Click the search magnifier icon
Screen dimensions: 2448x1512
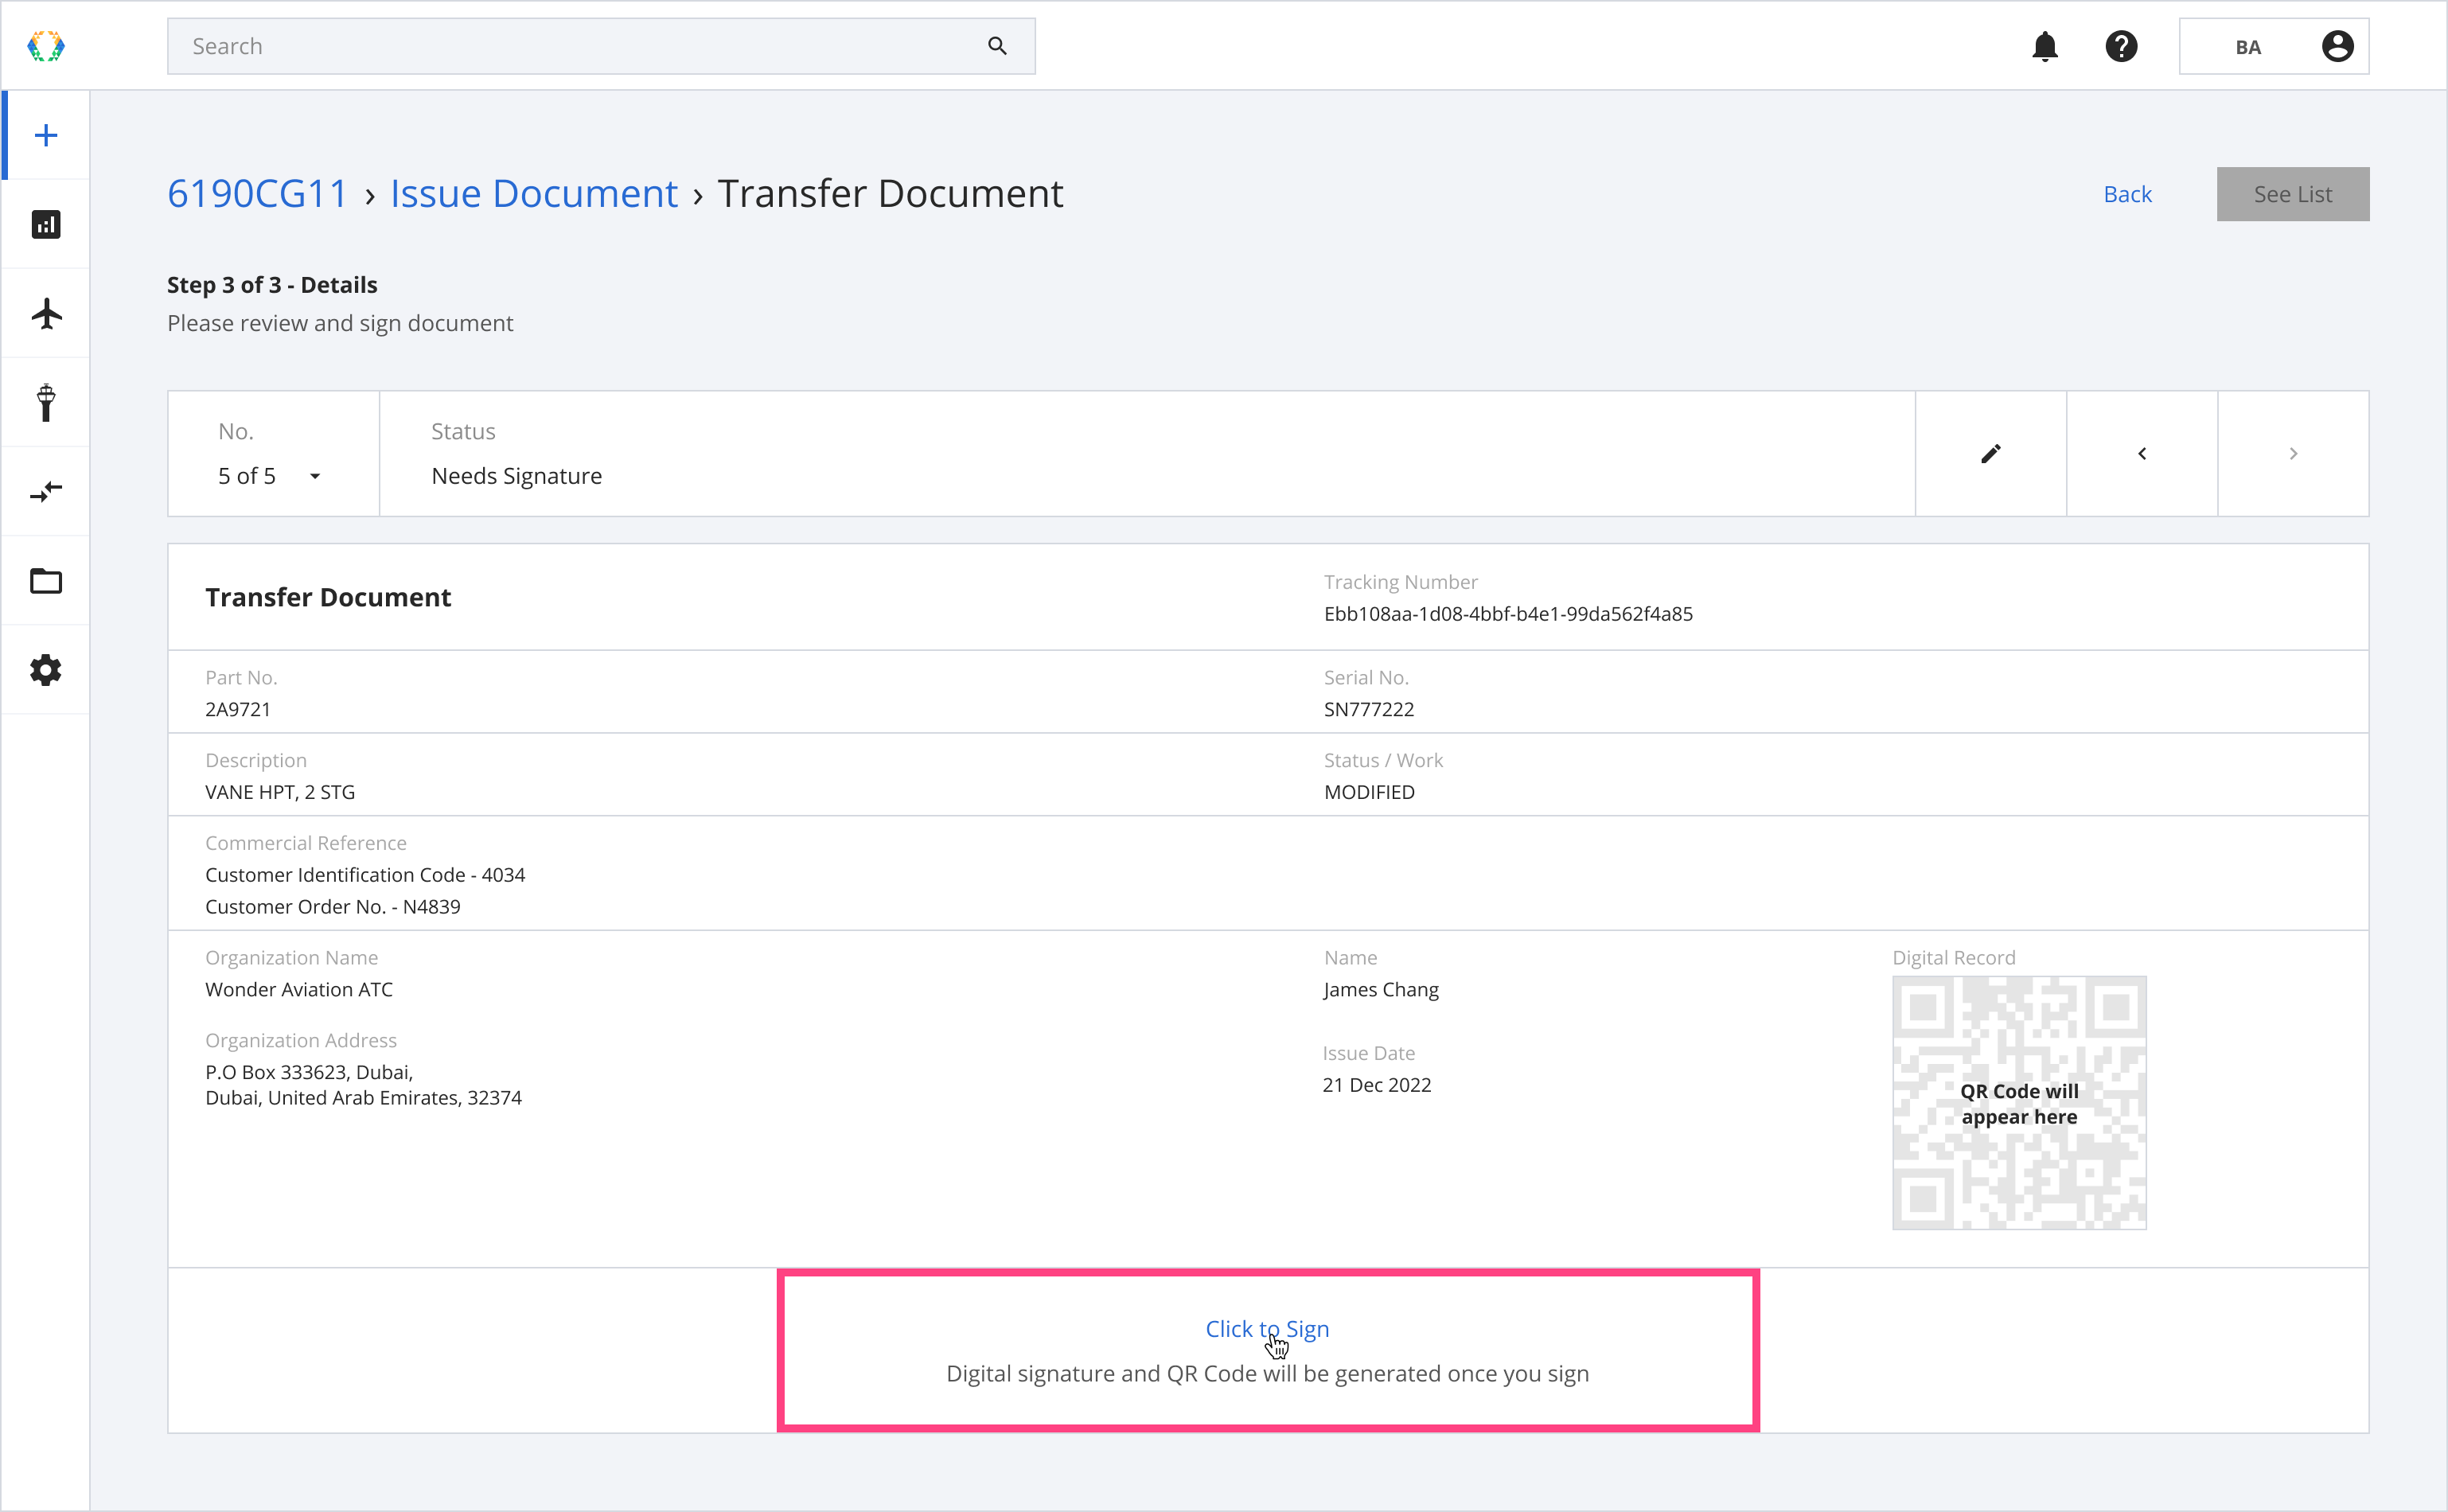(x=997, y=46)
